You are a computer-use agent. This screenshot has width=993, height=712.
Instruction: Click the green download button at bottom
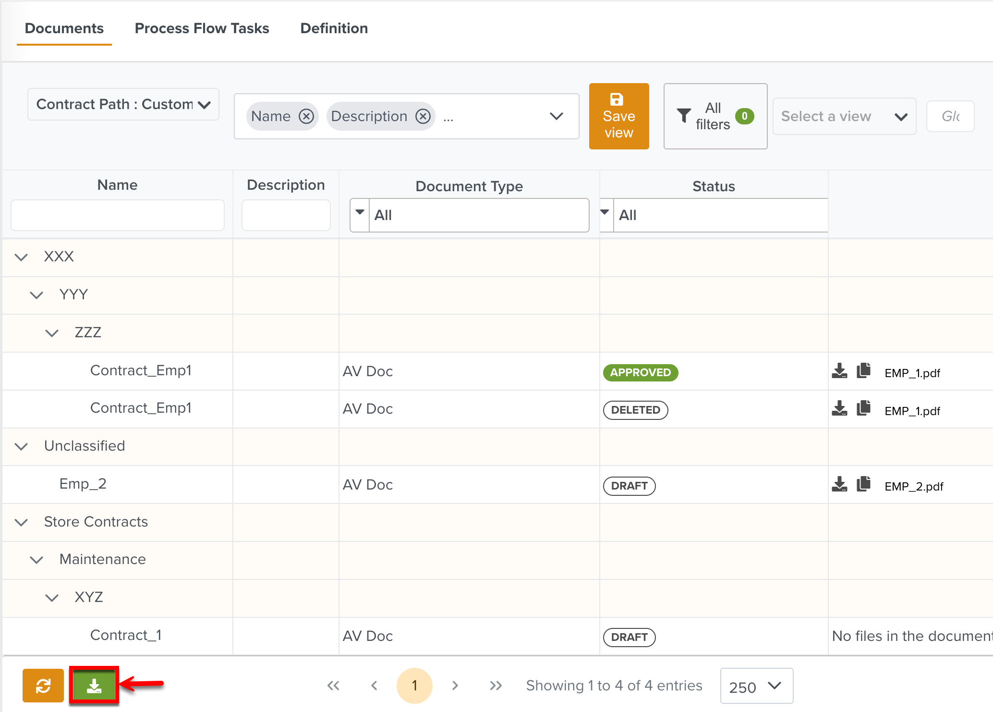pyautogui.click(x=94, y=686)
